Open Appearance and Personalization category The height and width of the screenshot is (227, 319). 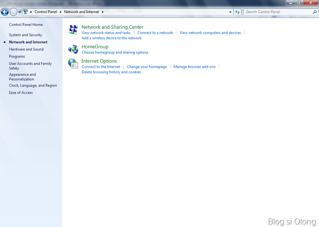22,77
